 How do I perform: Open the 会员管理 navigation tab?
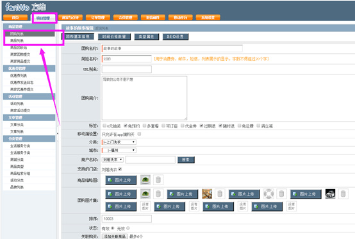tap(126, 18)
